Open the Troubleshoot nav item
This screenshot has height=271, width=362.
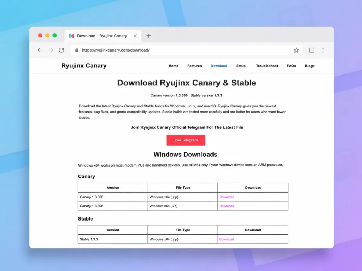tap(267, 66)
